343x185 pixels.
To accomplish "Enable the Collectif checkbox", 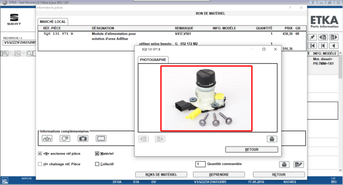I will (97, 164).
